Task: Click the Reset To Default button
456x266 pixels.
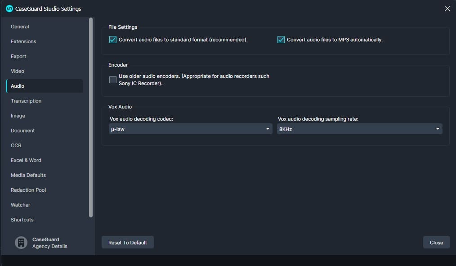Action: tap(128, 243)
